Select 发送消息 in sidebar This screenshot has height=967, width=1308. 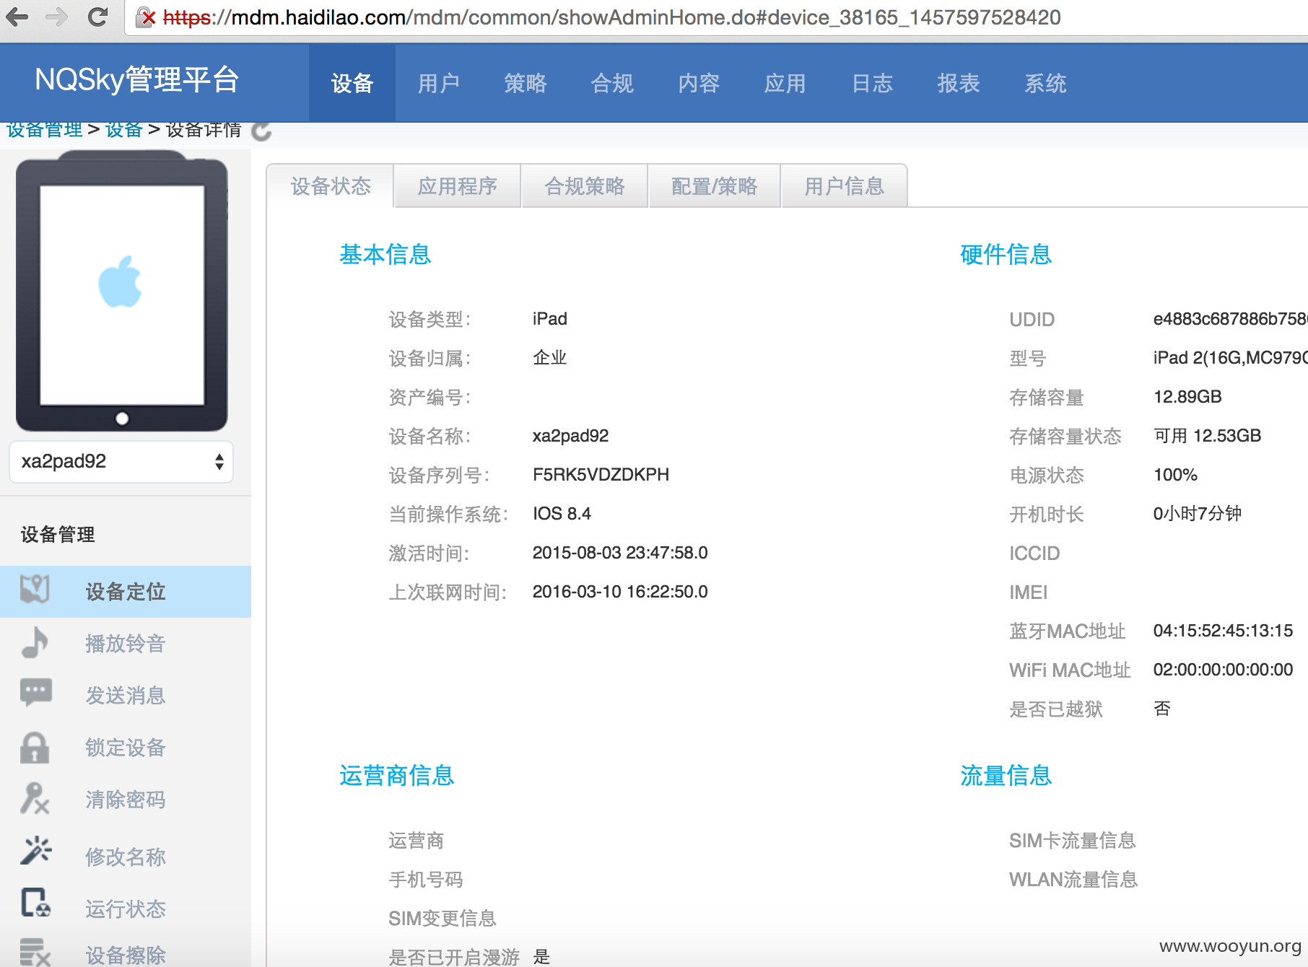click(126, 696)
